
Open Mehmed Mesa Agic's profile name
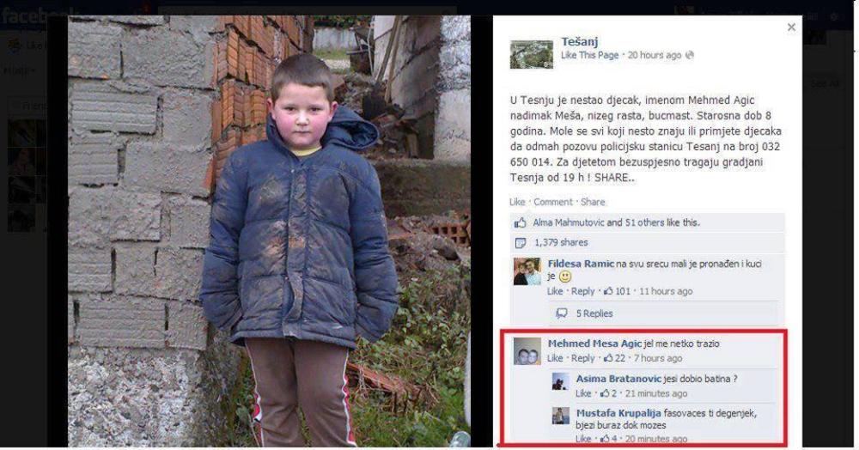point(594,344)
